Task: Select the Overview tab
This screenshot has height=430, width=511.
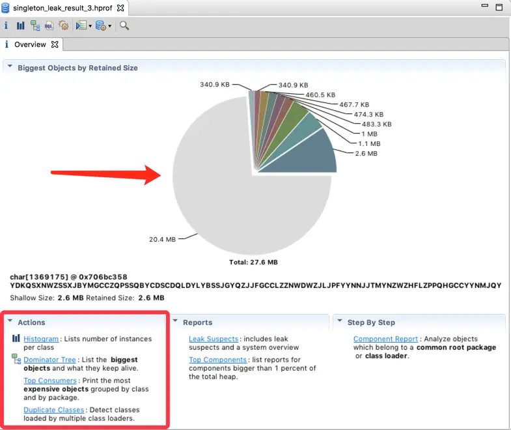Action: [30, 44]
